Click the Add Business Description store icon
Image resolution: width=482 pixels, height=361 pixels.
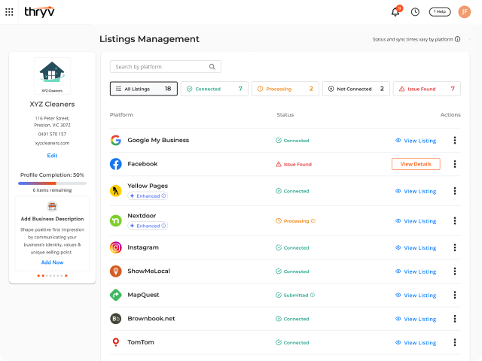point(52,206)
